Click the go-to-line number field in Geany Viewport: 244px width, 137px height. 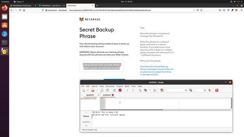click(x=201, y=90)
